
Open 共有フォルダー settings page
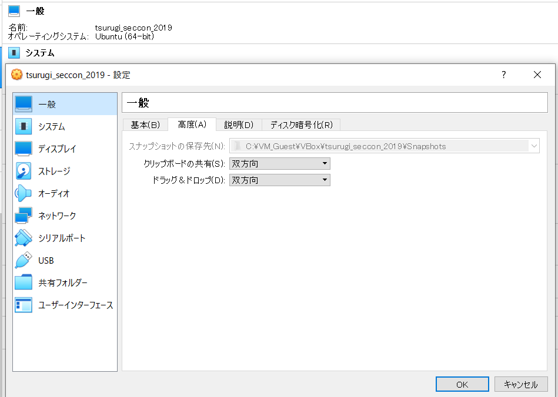tap(65, 283)
